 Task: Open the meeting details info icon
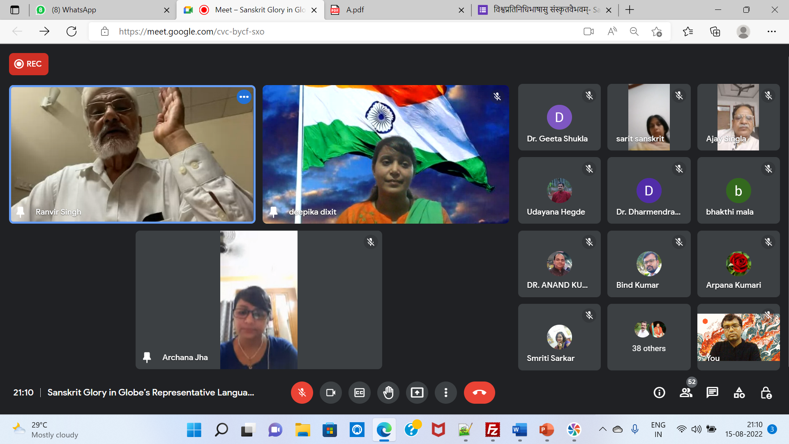[x=659, y=393]
